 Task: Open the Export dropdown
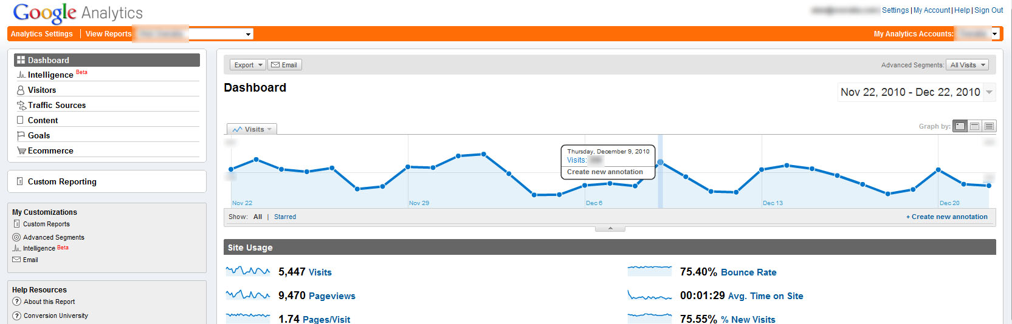pyautogui.click(x=247, y=65)
